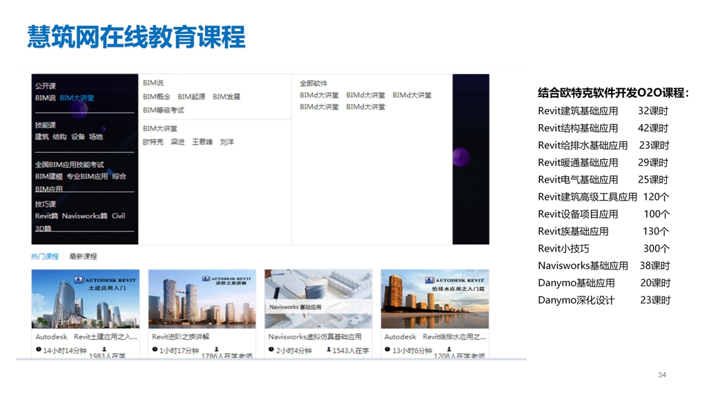Select 场地 under 技能课
This screenshot has width=707, height=397.
pos(95,137)
